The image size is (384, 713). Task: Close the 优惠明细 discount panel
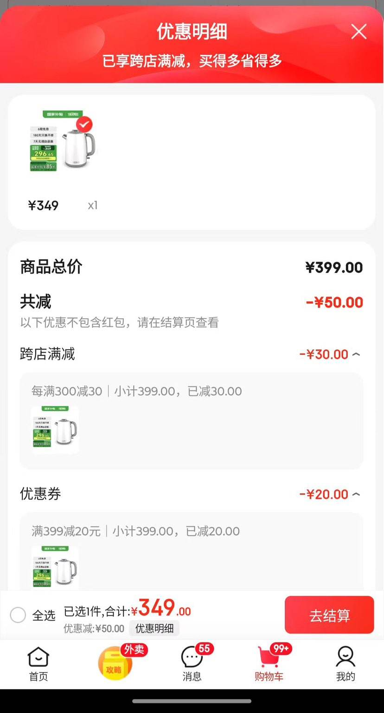[358, 32]
